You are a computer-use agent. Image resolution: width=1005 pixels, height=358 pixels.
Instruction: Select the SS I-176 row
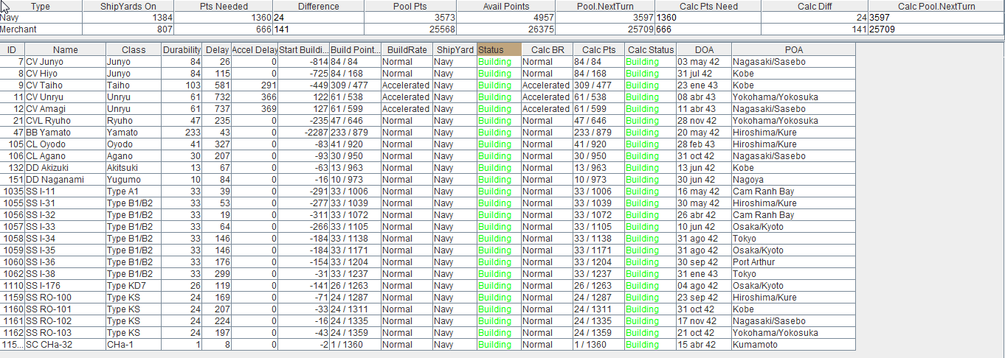point(428,286)
